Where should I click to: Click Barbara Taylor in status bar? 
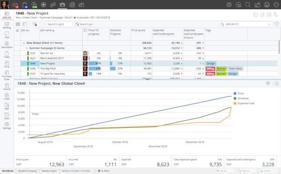49,171
